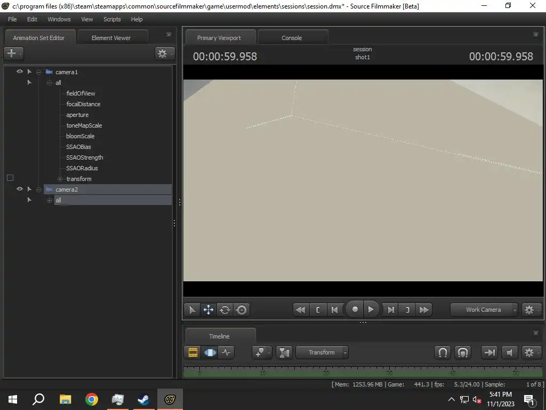Open Steam from the taskbar
Image resolution: width=546 pixels, height=410 pixels.
(x=143, y=399)
